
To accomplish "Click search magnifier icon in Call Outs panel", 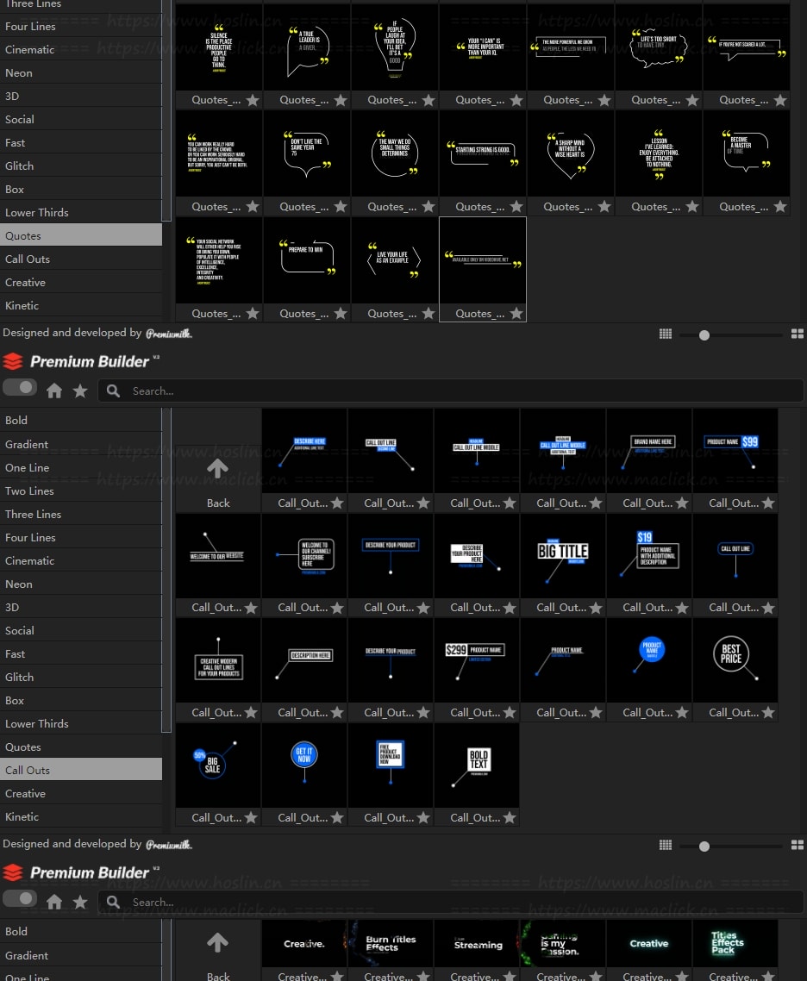I will 113,391.
